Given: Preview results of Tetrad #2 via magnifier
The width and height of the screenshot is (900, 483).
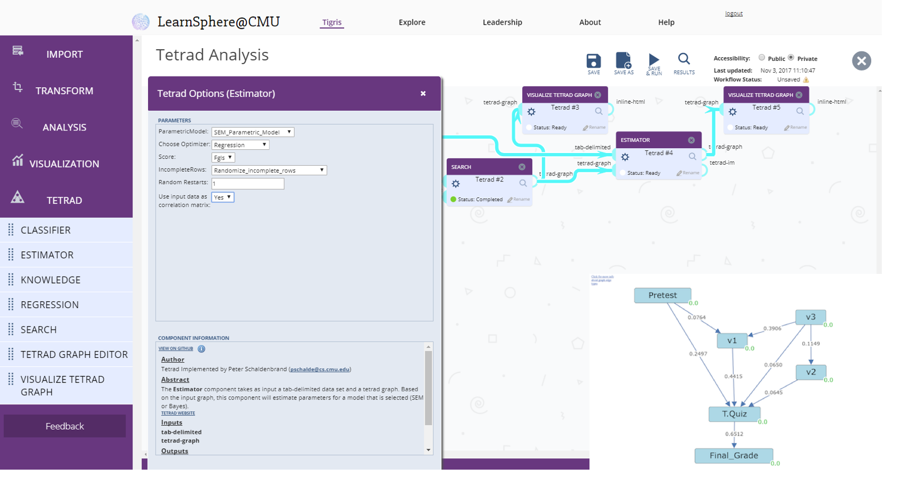Looking at the screenshot, I should click(x=523, y=183).
